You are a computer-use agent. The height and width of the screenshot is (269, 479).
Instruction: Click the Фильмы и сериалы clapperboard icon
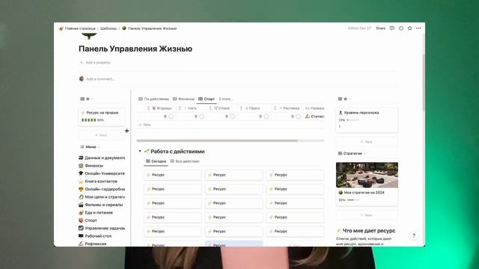click(81, 205)
